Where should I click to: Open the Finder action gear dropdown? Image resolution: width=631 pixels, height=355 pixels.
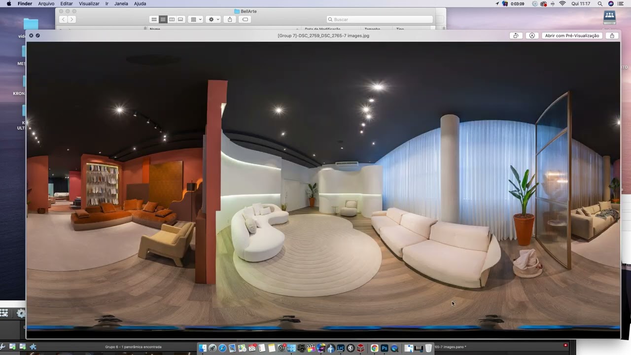click(x=213, y=19)
